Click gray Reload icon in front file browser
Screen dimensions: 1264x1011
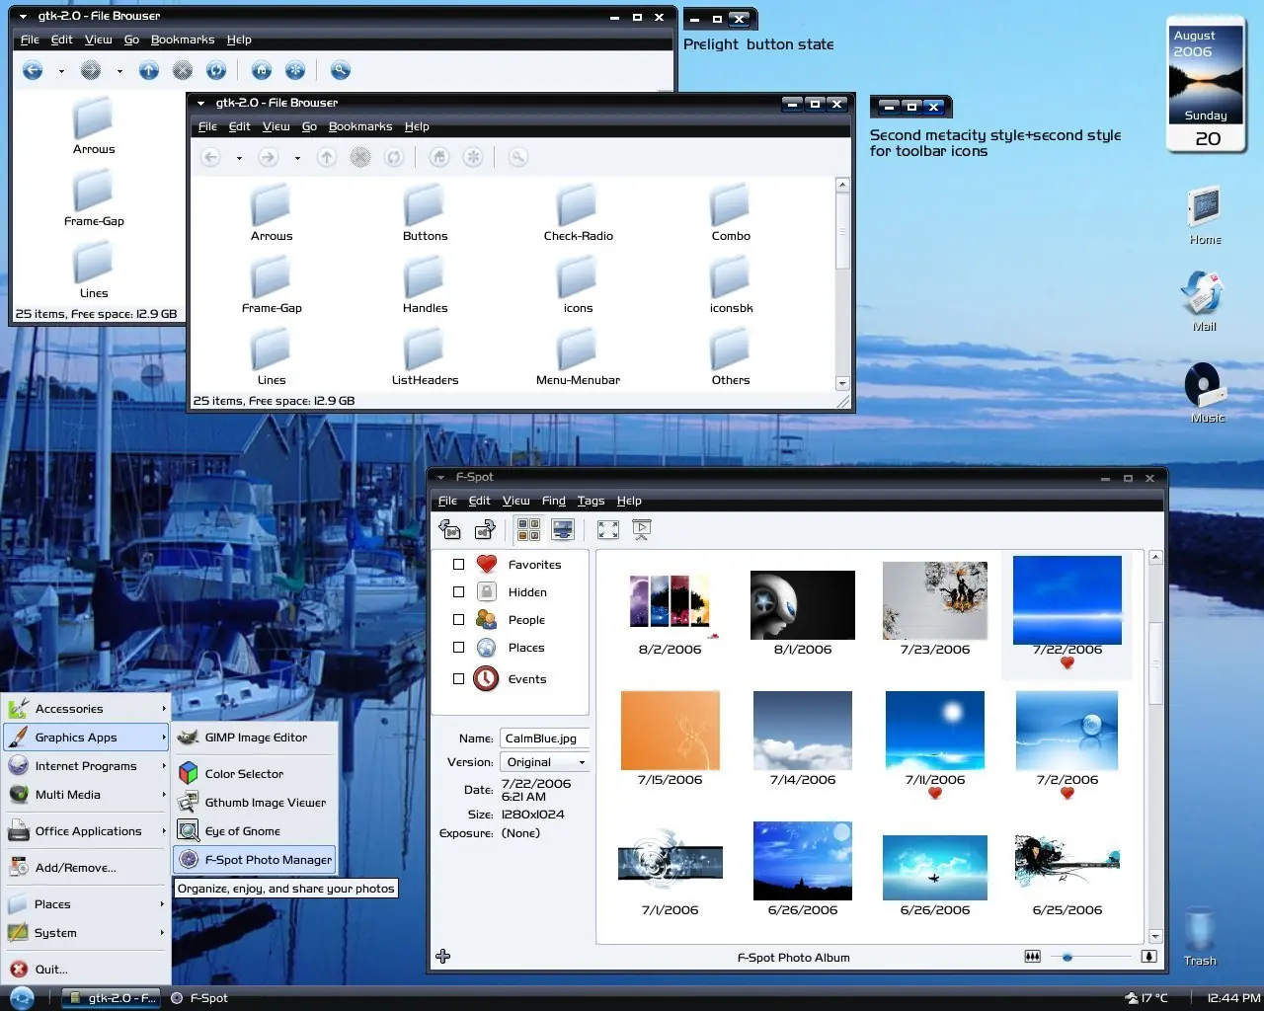click(394, 157)
